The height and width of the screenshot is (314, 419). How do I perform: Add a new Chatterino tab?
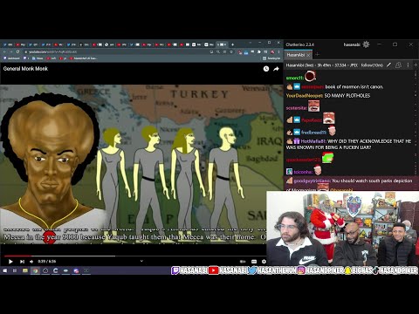click(x=318, y=54)
